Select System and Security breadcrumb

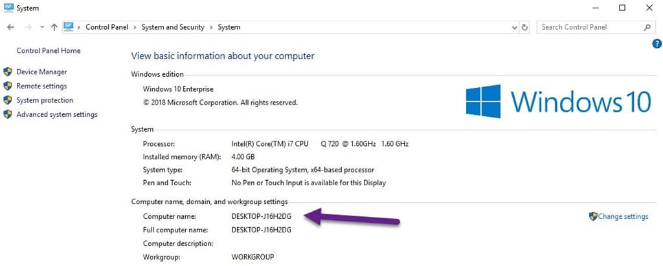click(x=172, y=27)
